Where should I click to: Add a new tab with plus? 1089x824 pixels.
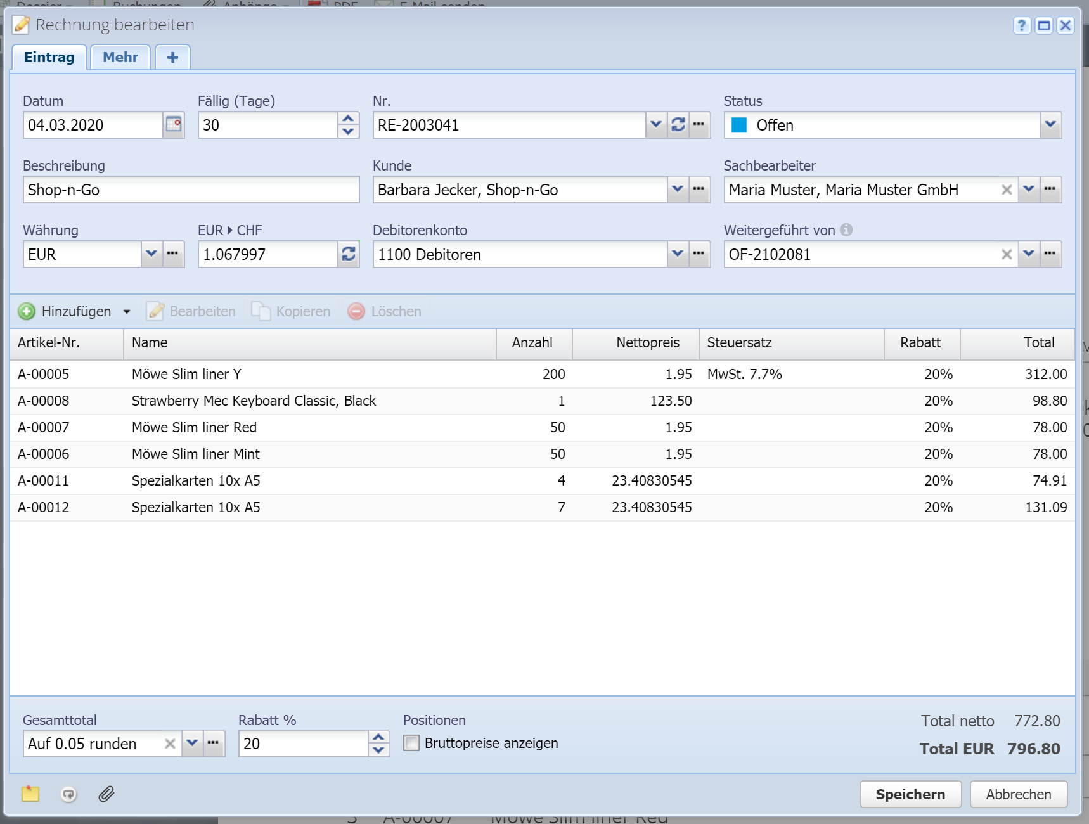pos(172,57)
